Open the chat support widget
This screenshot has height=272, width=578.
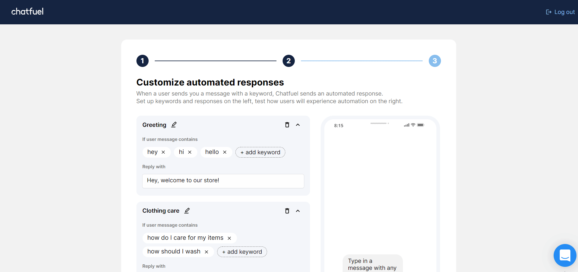(x=565, y=255)
